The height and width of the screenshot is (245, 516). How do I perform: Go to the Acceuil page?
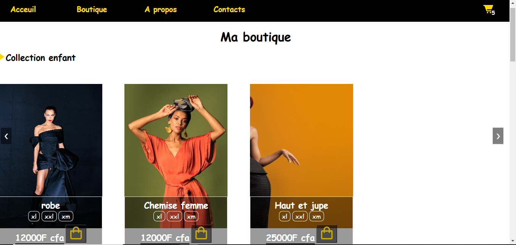click(23, 10)
